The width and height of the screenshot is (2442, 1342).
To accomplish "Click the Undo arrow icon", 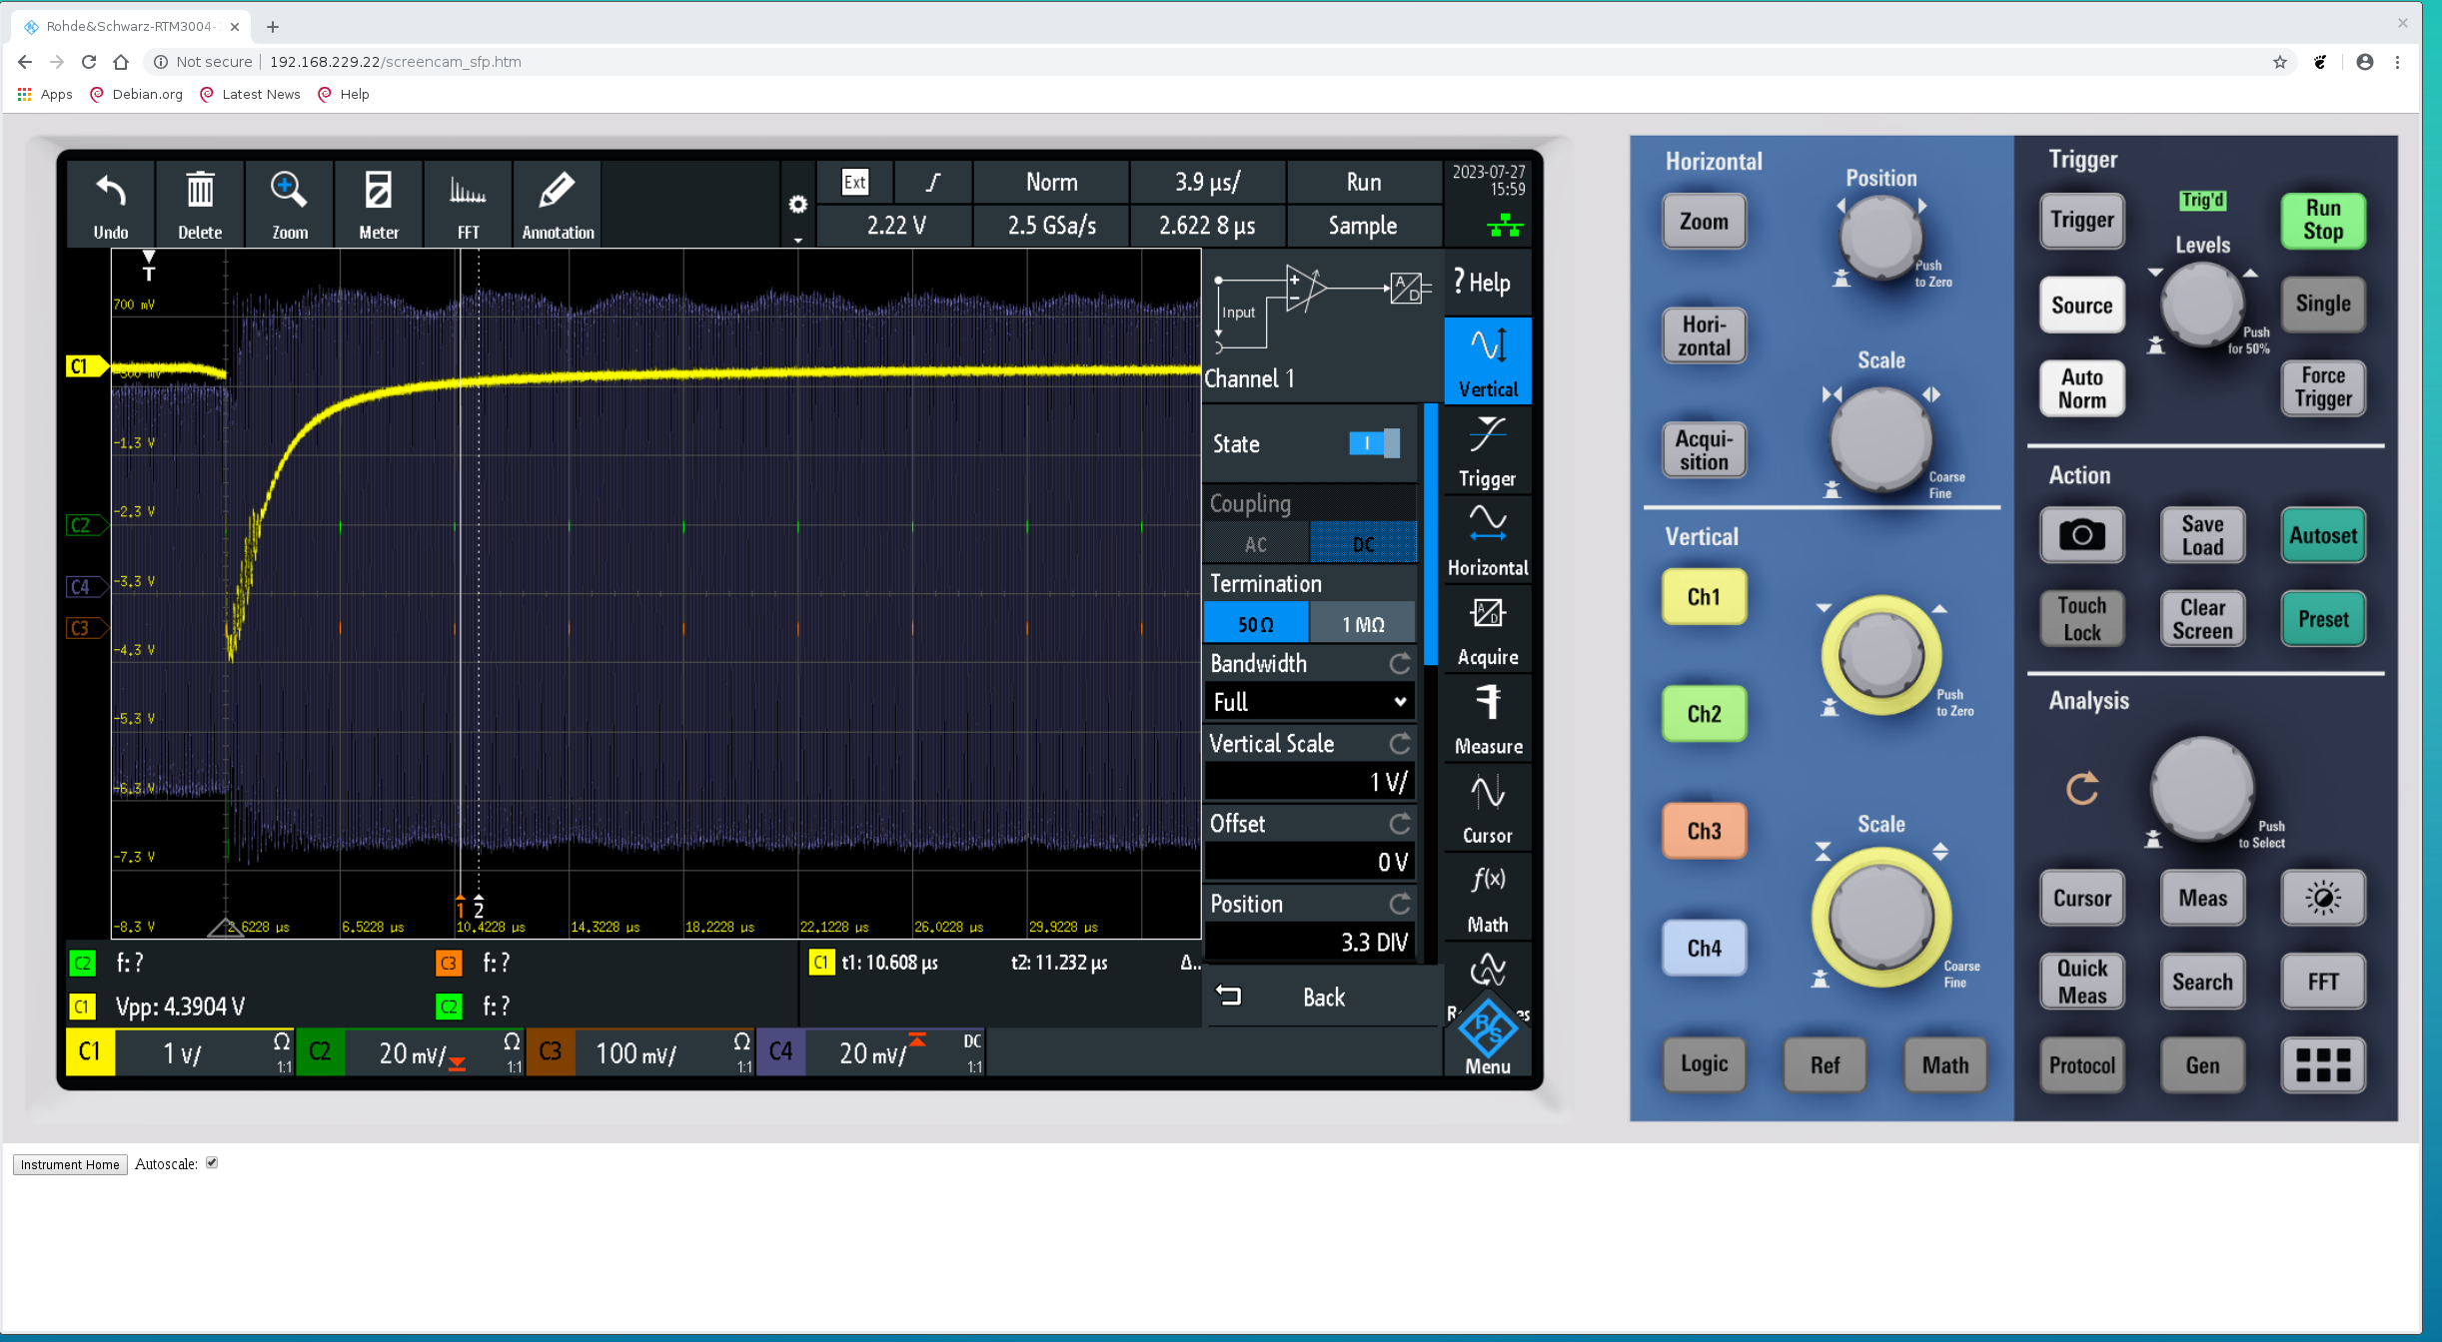I will coord(110,204).
